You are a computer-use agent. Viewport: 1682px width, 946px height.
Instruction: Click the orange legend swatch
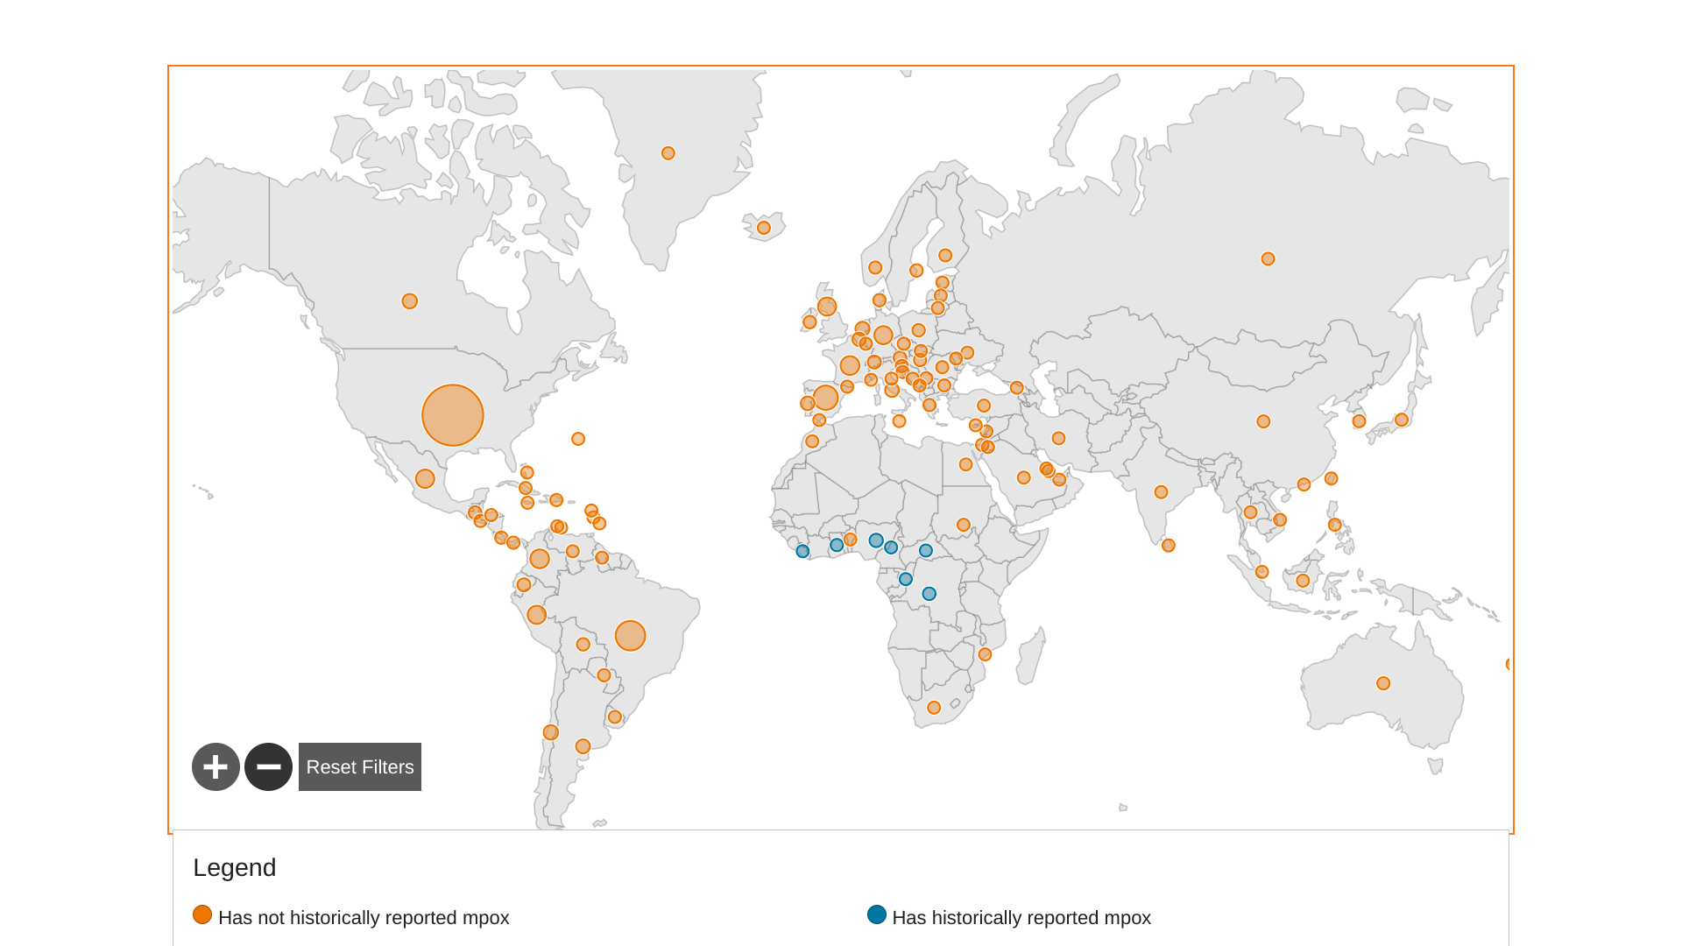click(x=202, y=915)
